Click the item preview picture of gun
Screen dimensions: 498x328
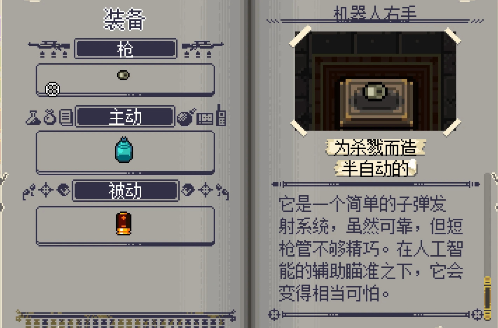point(376,81)
